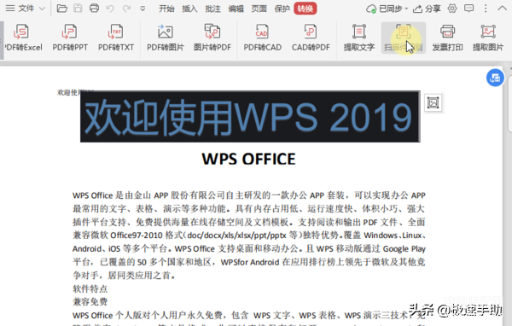The height and width of the screenshot is (326, 512).
Task: Click the open folder icon
Action: pos(61,9)
